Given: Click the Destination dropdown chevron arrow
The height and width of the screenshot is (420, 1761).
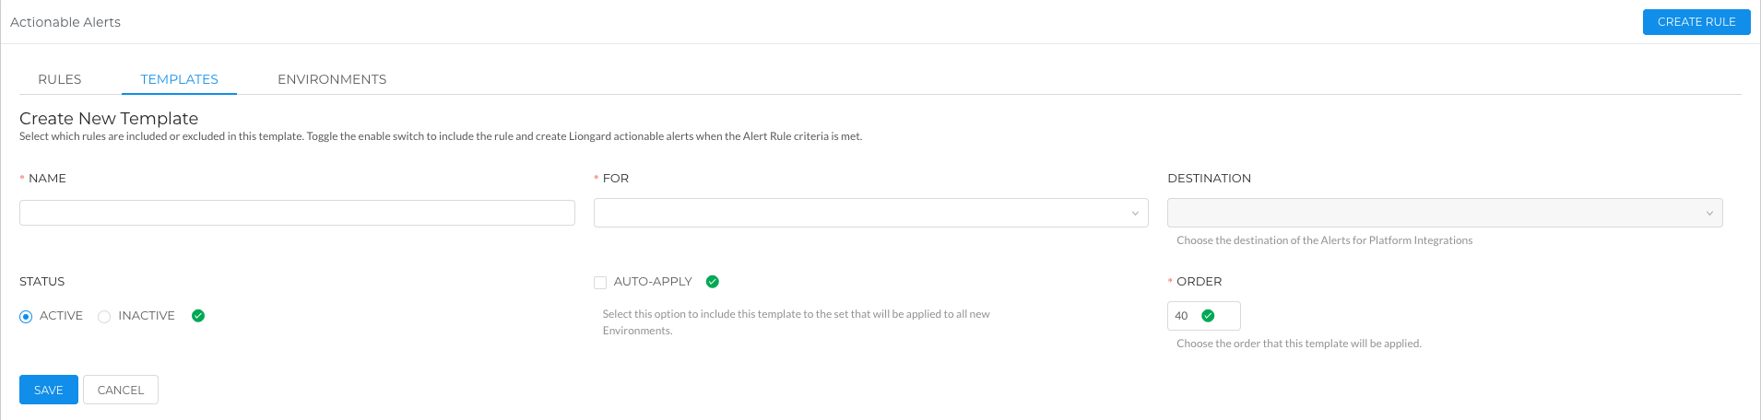Looking at the screenshot, I should (1708, 214).
